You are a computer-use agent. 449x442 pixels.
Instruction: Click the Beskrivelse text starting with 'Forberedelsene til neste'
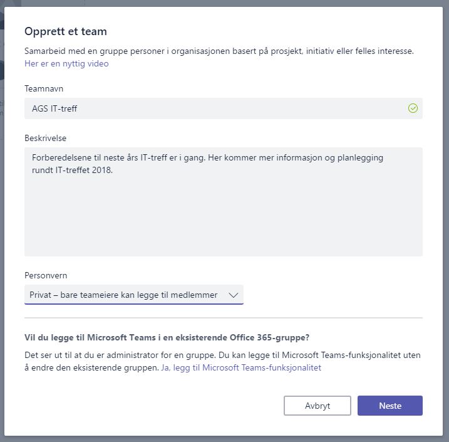tap(207, 164)
